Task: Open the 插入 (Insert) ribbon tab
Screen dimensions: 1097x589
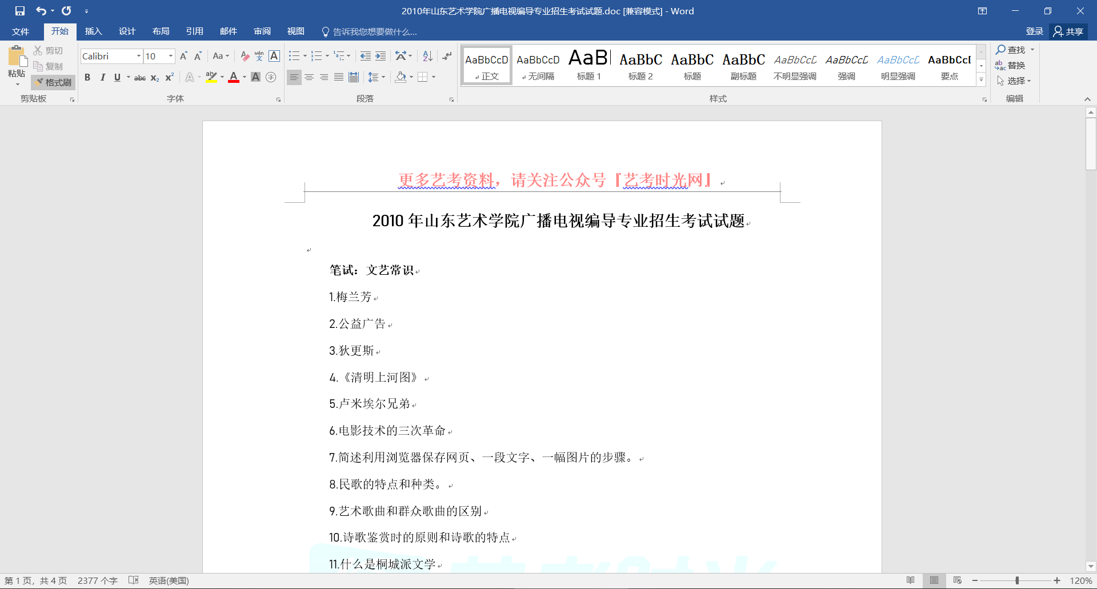Action: coord(93,31)
